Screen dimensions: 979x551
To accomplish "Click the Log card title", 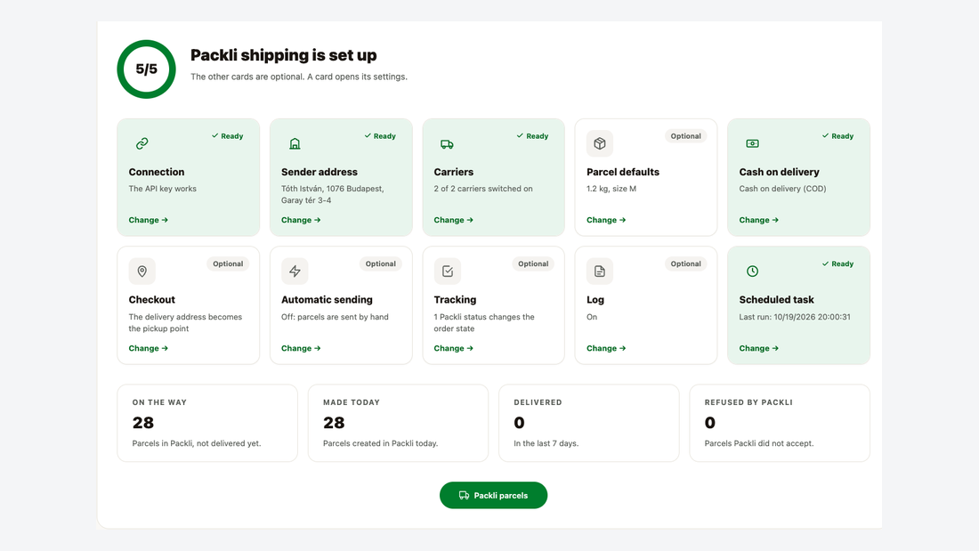I will click(x=595, y=300).
